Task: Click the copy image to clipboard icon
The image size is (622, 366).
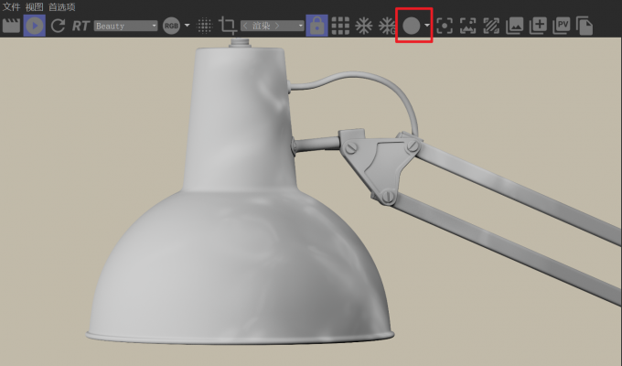Action: tap(584, 26)
